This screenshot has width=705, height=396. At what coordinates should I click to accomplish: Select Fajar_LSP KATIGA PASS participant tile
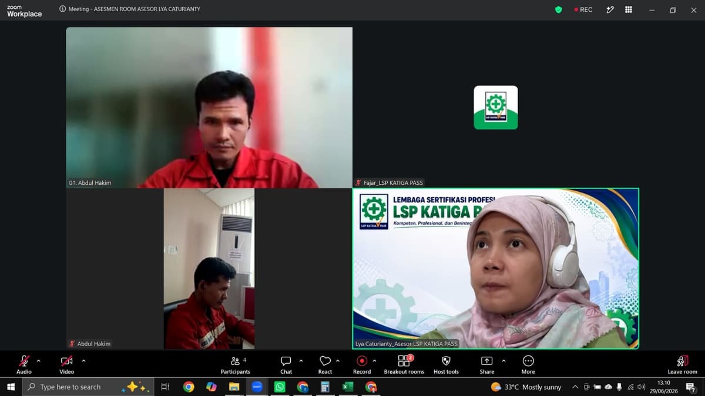point(495,107)
